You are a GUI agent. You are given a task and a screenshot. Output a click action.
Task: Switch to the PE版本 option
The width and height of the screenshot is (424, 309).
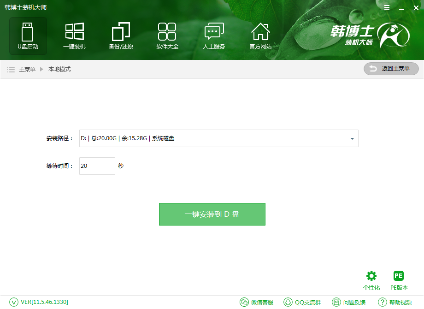point(398,279)
